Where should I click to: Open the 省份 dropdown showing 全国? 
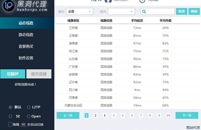tap(79, 11)
